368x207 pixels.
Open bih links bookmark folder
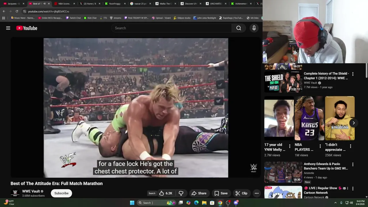coord(252,18)
